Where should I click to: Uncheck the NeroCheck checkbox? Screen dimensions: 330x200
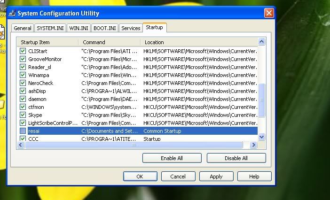click(23, 83)
